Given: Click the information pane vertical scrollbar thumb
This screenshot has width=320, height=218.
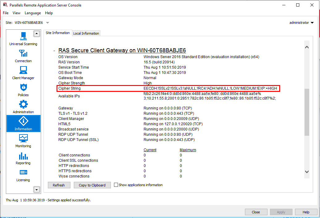Looking at the screenshot, I should click(x=307, y=112).
